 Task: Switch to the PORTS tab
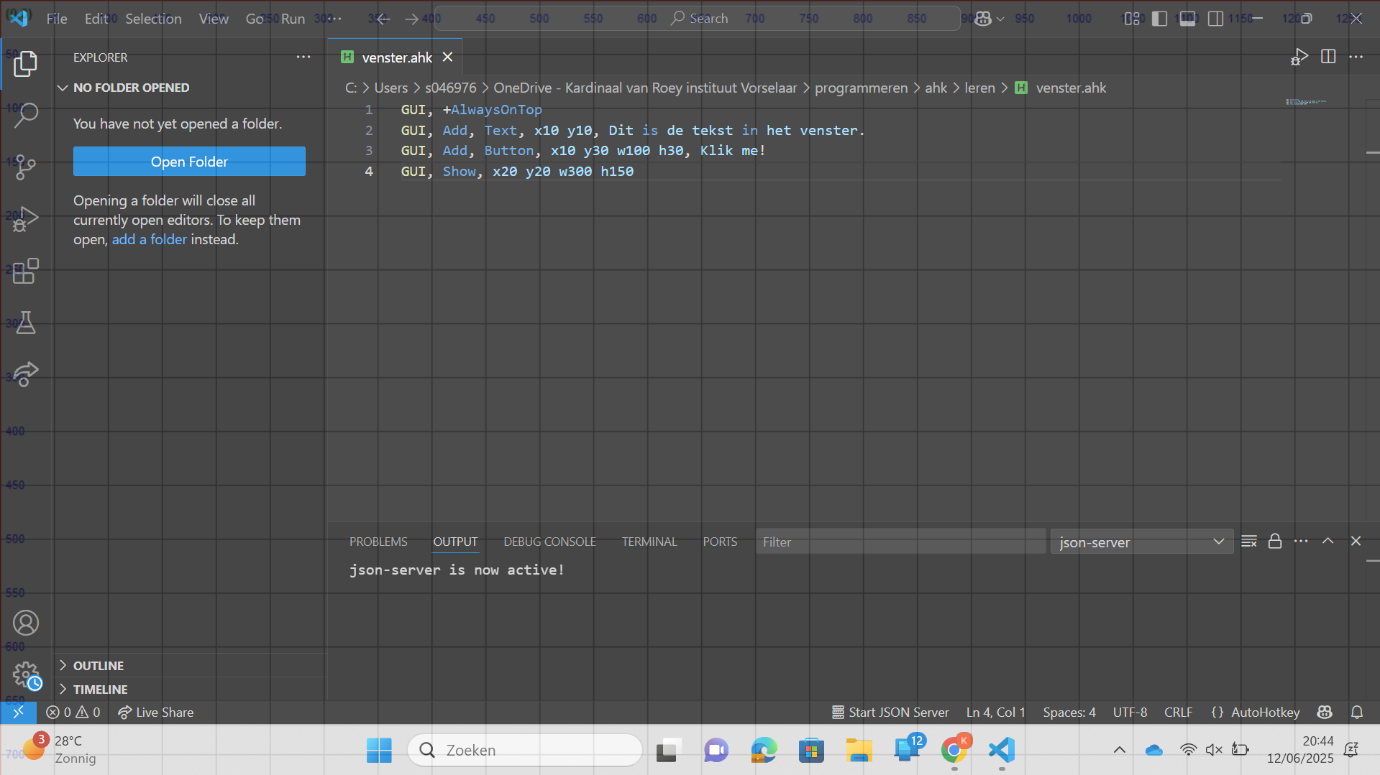coord(720,542)
